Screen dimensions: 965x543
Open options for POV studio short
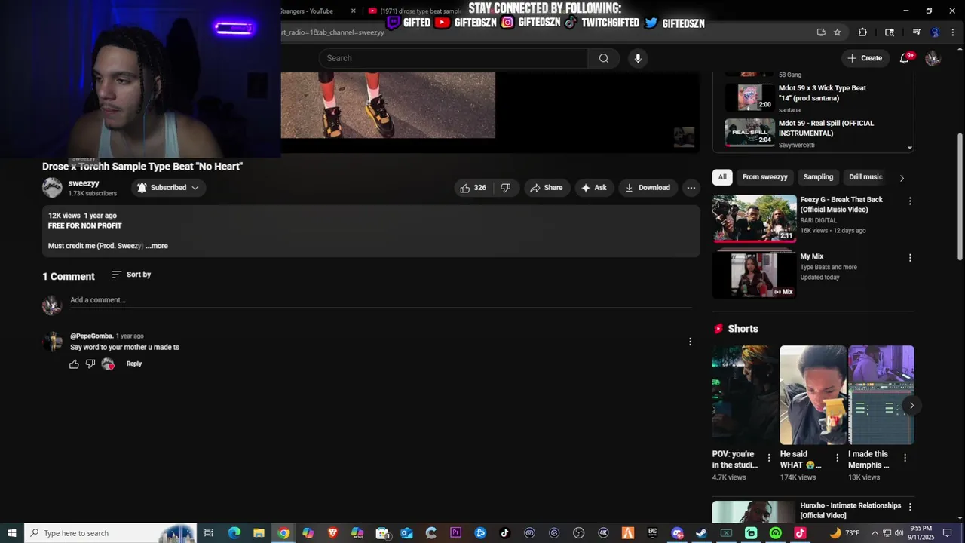pos(769,458)
